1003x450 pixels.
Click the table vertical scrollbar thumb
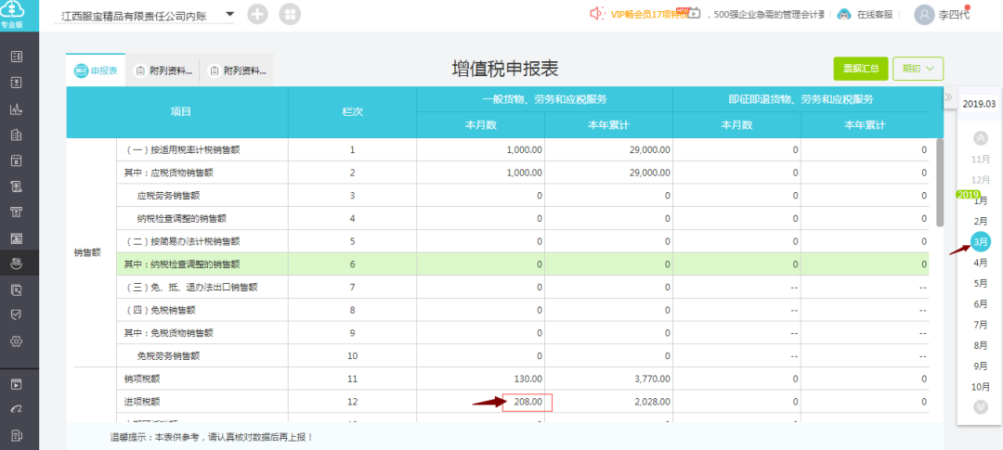pos(940,182)
